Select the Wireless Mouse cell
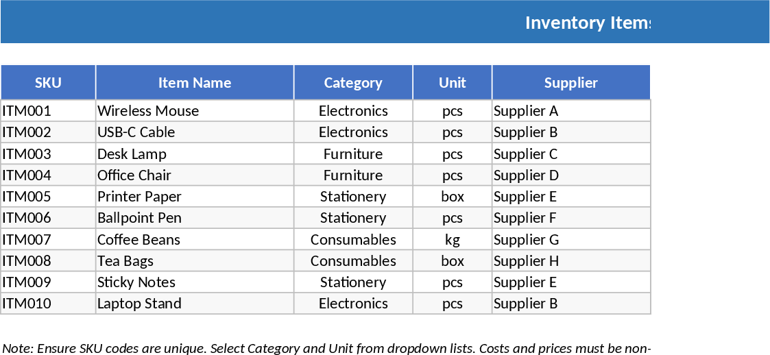Viewport: 770px width, 355px height. click(195, 111)
